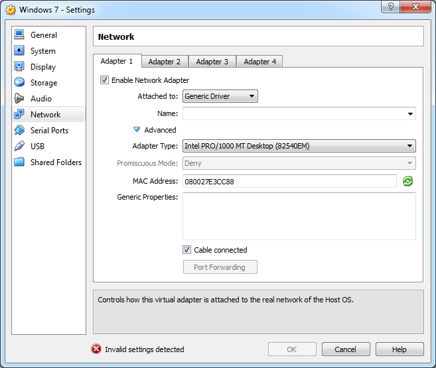The height and width of the screenshot is (368, 436).
Task: Select the System chip icon in sidebar
Action: [19, 50]
